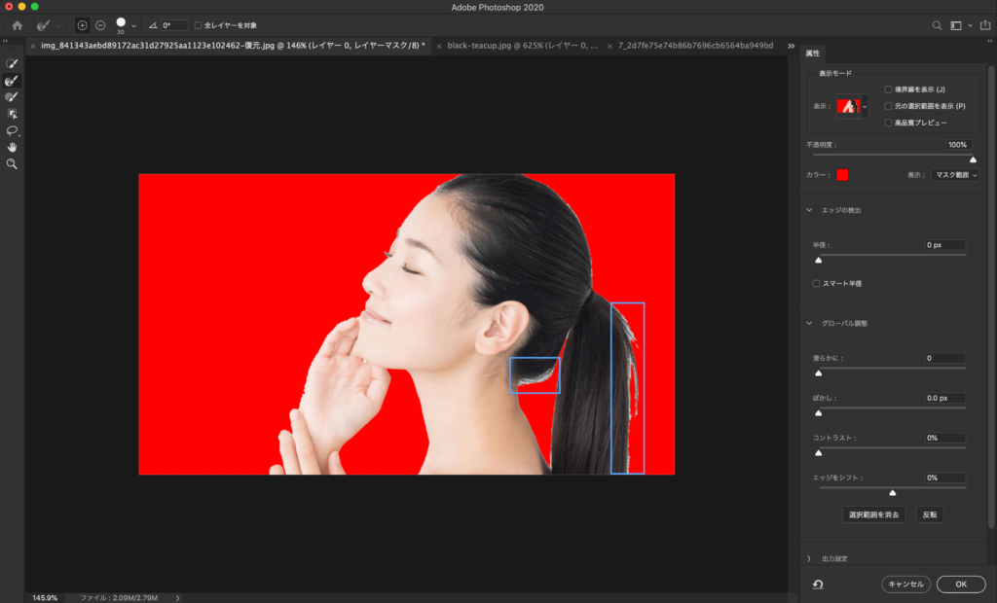Click the workspace layout icon
Screen dimensions: 997x603
coord(956,25)
